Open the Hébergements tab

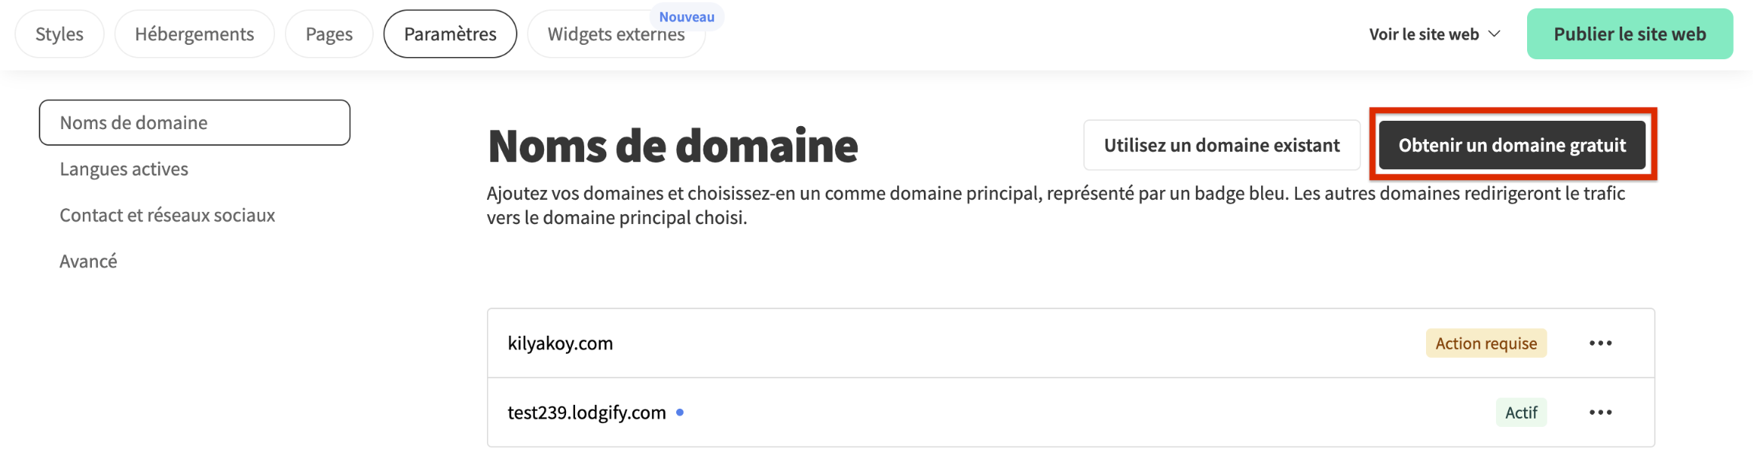[194, 34]
